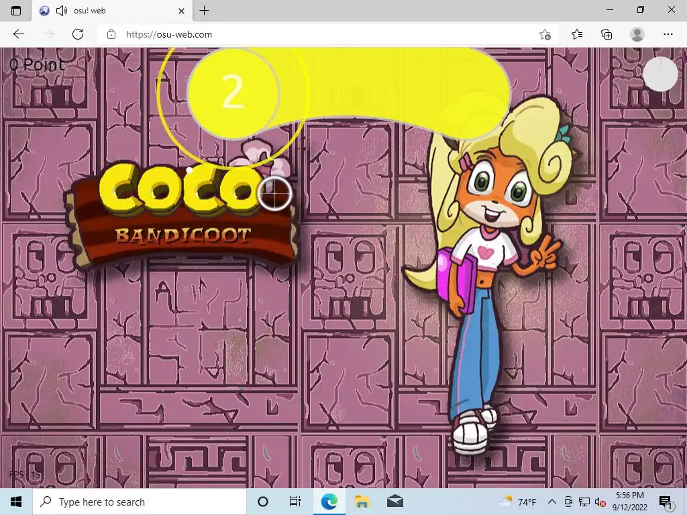Open Cortana from the taskbar

click(263, 502)
